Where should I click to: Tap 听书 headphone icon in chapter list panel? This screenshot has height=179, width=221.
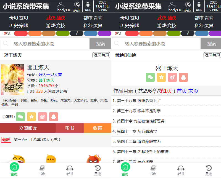pyautogui.click(x=181, y=170)
